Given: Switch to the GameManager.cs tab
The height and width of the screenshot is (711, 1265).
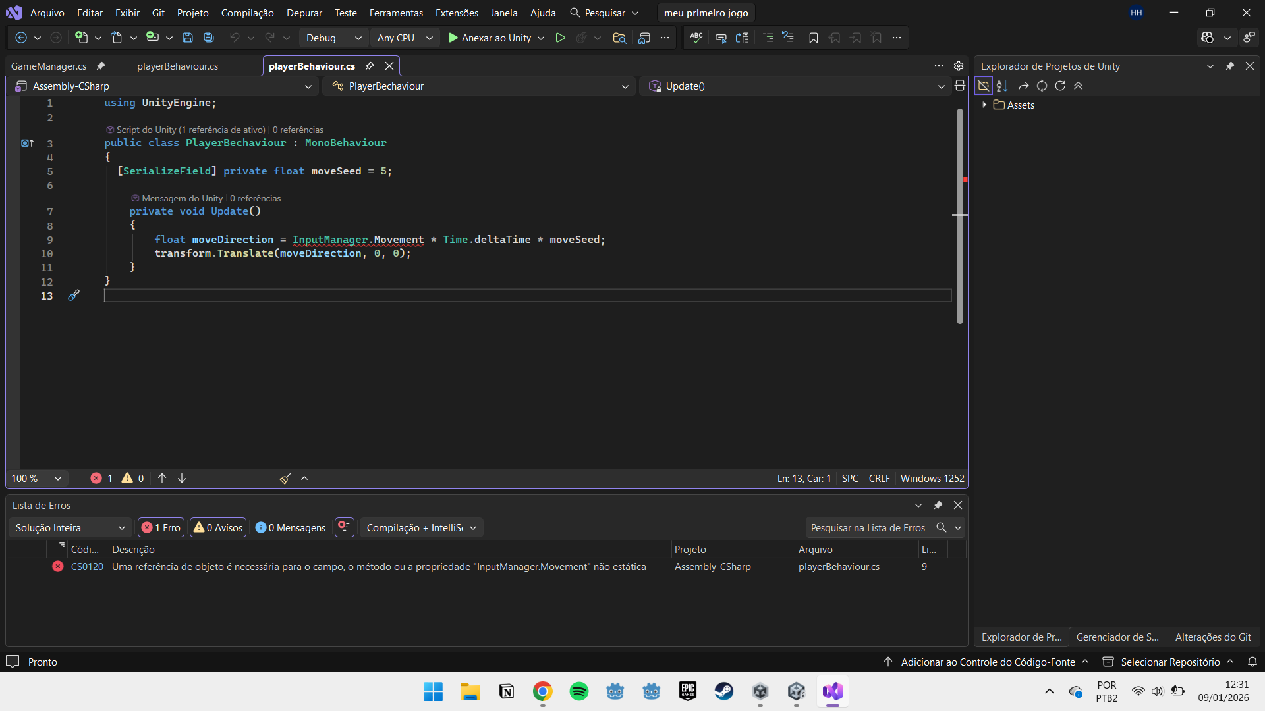Looking at the screenshot, I should [x=49, y=66].
